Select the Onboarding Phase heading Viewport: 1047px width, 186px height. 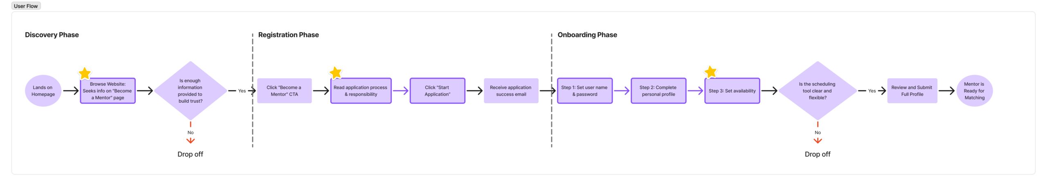[587, 35]
